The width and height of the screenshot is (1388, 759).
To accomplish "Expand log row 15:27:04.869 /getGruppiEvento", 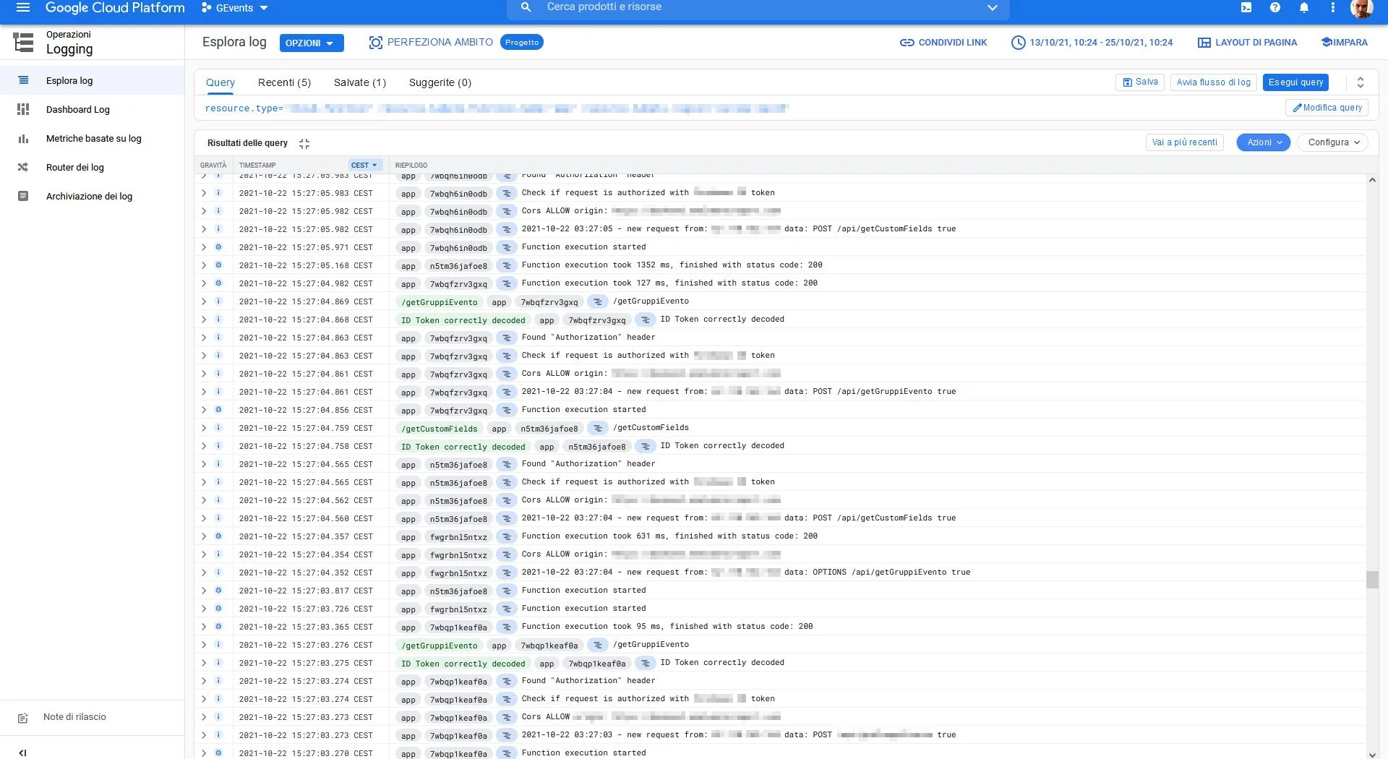I will pos(204,301).
